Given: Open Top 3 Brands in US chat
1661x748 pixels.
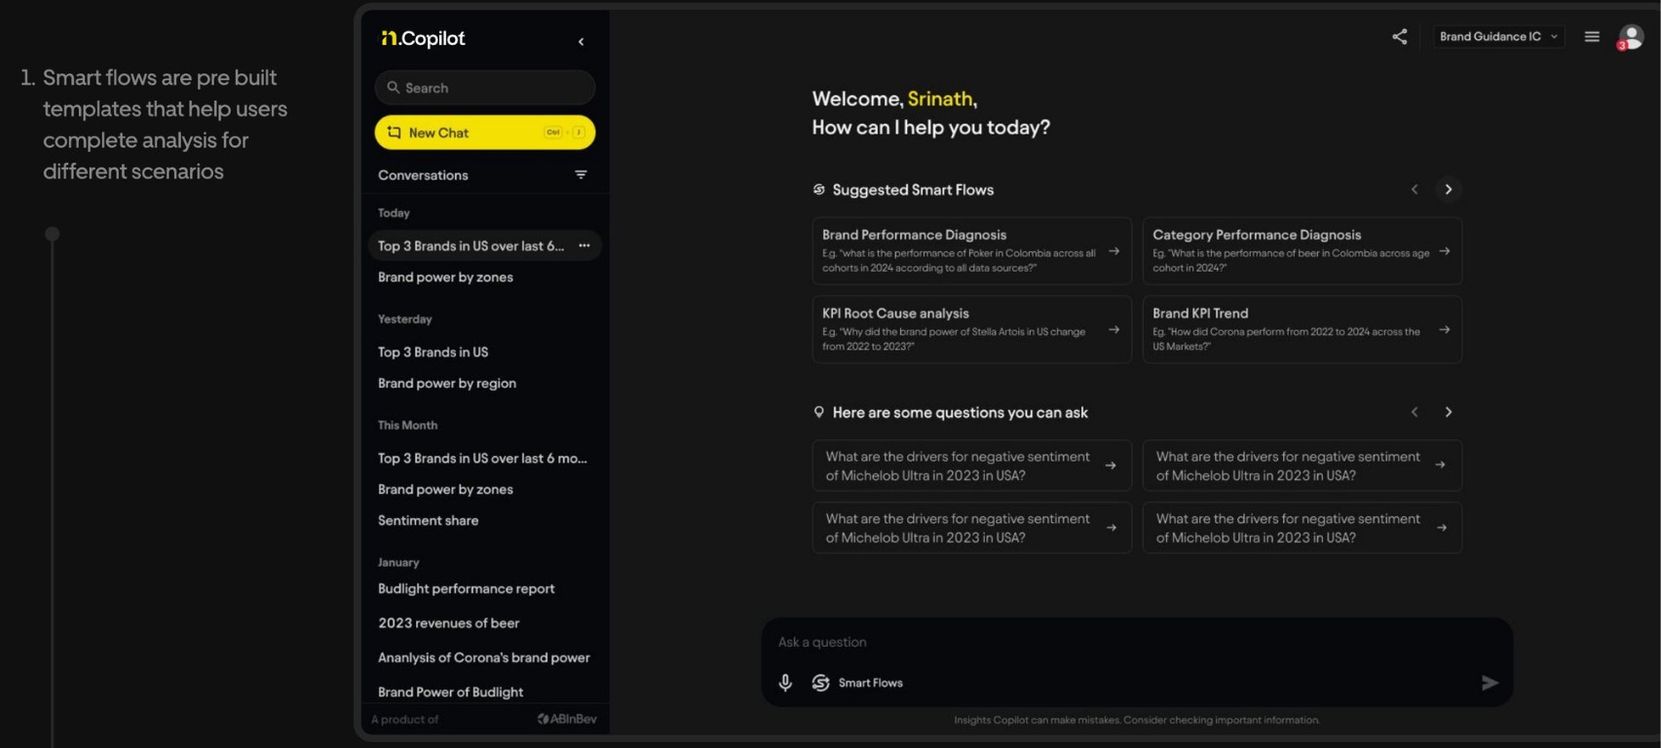Looking at the screenshot, I should pos(434,353).
